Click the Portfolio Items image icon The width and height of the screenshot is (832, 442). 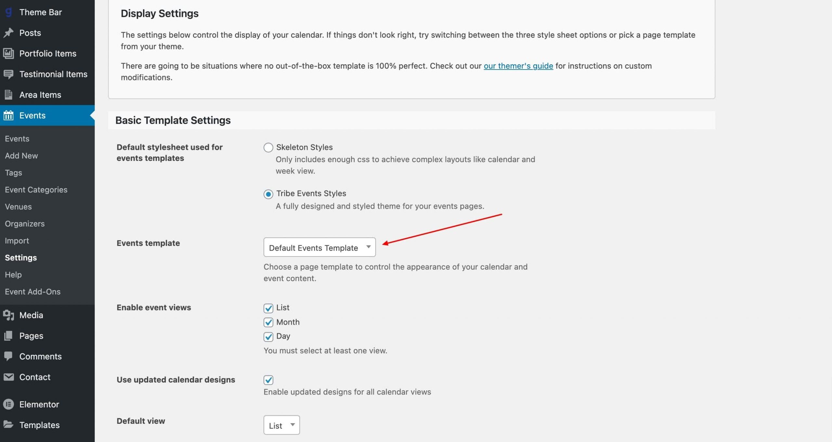click(x=9, y=53)
